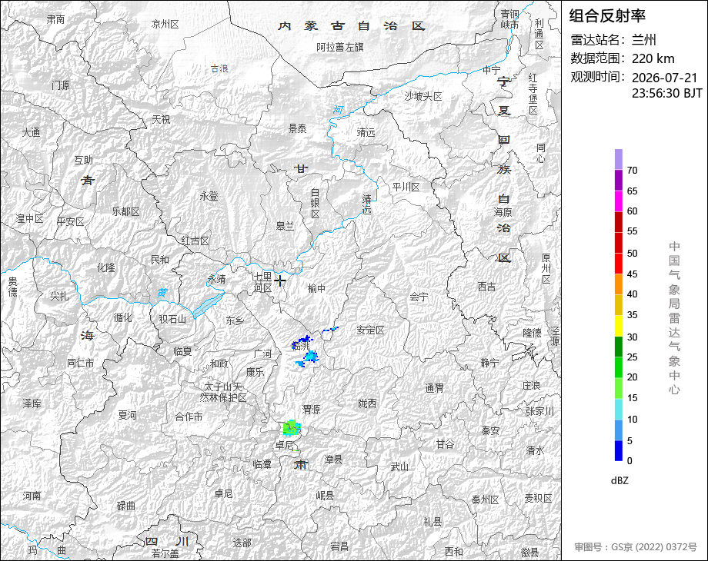Viewport: 708px width, 561px height.
Task: Click the yellow 30 dBZ legend band
Action: coord(619,326)
